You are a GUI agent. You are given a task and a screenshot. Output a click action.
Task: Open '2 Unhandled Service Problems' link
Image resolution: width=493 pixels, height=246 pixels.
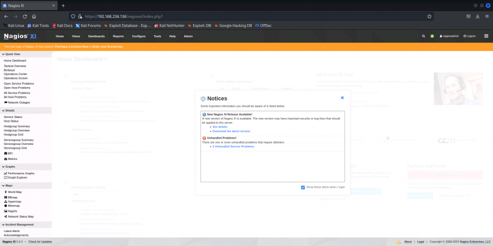coord(234,147)
